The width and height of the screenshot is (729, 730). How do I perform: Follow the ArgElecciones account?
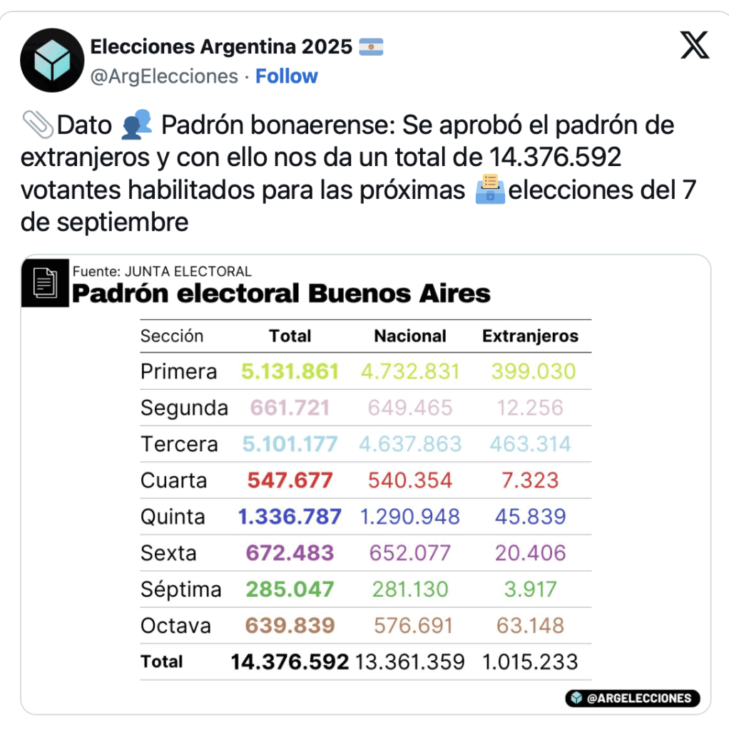tap(287, 76)
